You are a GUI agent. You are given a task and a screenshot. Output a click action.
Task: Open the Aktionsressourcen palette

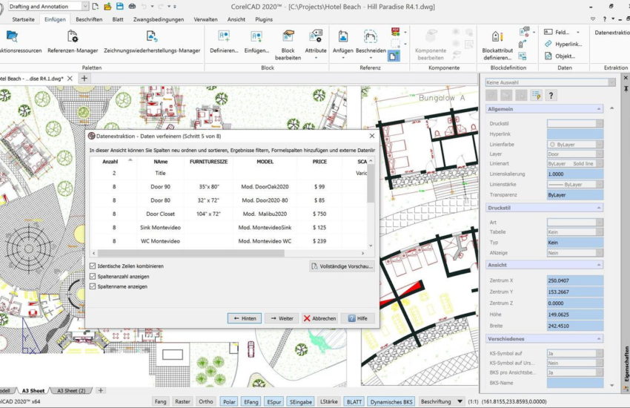(16, 42)
